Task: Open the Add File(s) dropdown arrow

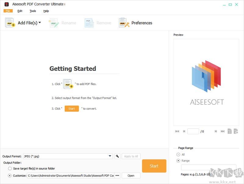Action: point(40,23)
